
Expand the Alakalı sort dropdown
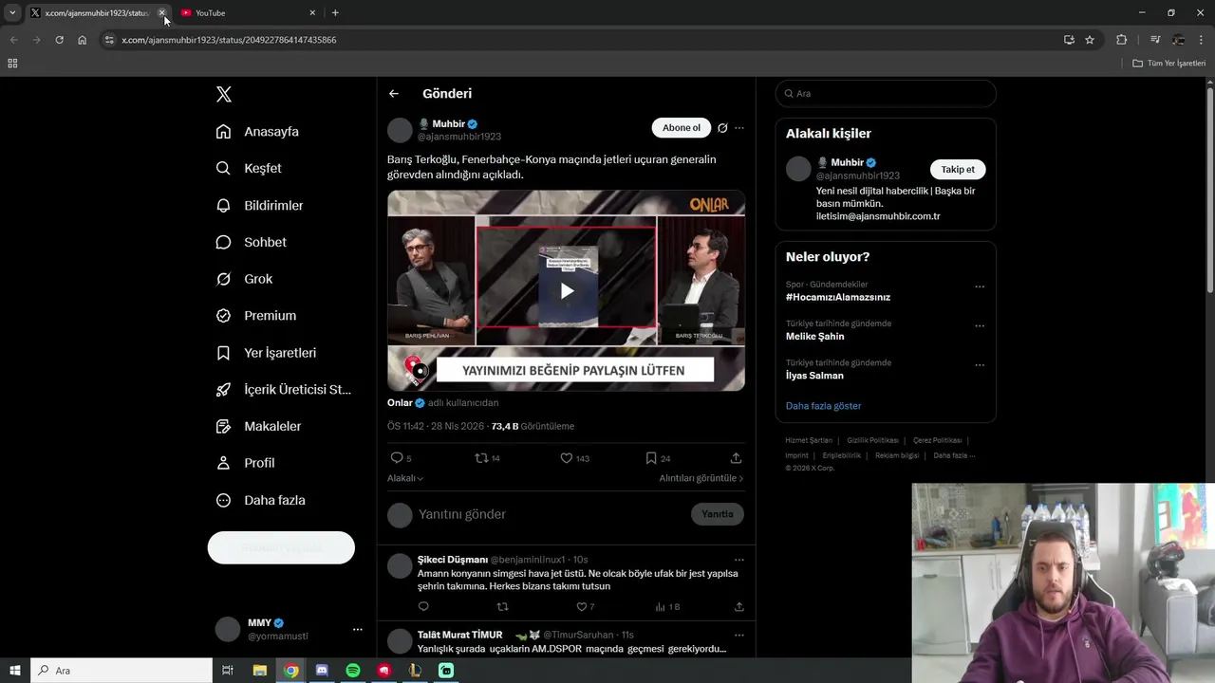click(405, 479)
